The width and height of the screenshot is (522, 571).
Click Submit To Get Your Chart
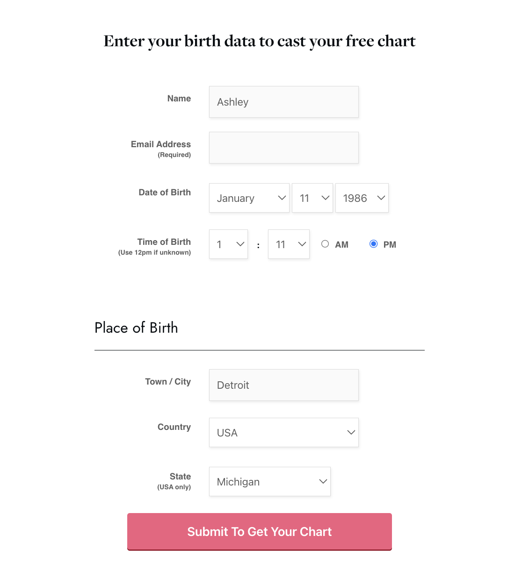tap(260, 532)
